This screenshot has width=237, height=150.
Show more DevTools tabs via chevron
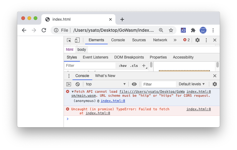[x=175, y=40]
